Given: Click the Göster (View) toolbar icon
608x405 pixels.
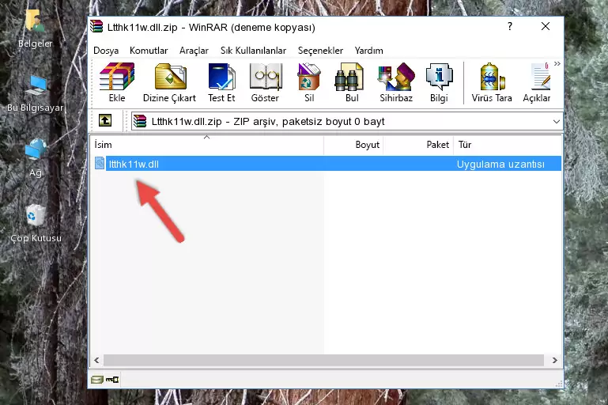Looking at the screenshot, I should point(265,82).
